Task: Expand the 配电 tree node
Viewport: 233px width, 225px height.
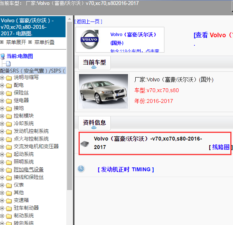Action: click(2, 85)
